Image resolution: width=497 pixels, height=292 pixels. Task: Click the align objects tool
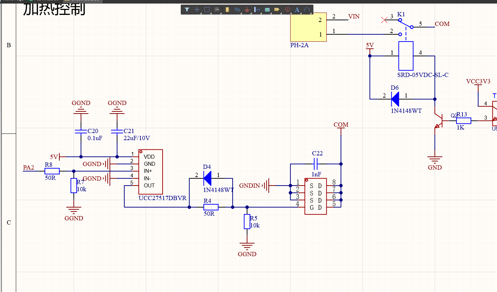(x=217, y=10)
